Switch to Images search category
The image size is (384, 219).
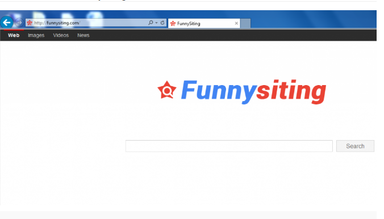point(36,35)
